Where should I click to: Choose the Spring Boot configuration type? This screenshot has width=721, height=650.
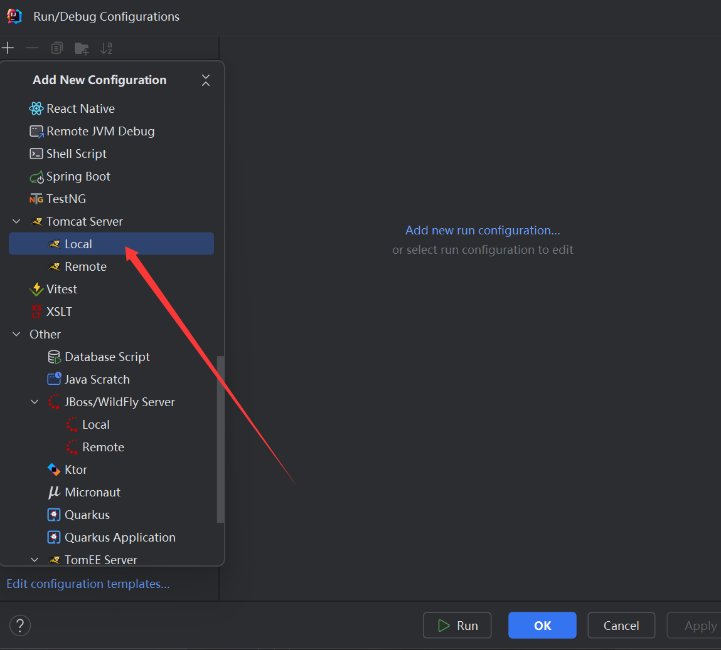coord(78,176)
